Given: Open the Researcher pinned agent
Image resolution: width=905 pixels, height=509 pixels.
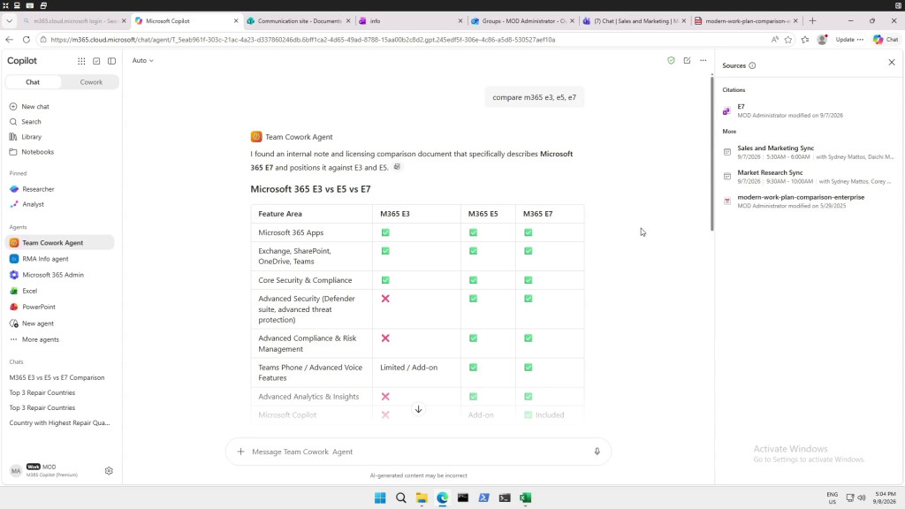Looking at the screenshot, I should (x=38, y=189).
